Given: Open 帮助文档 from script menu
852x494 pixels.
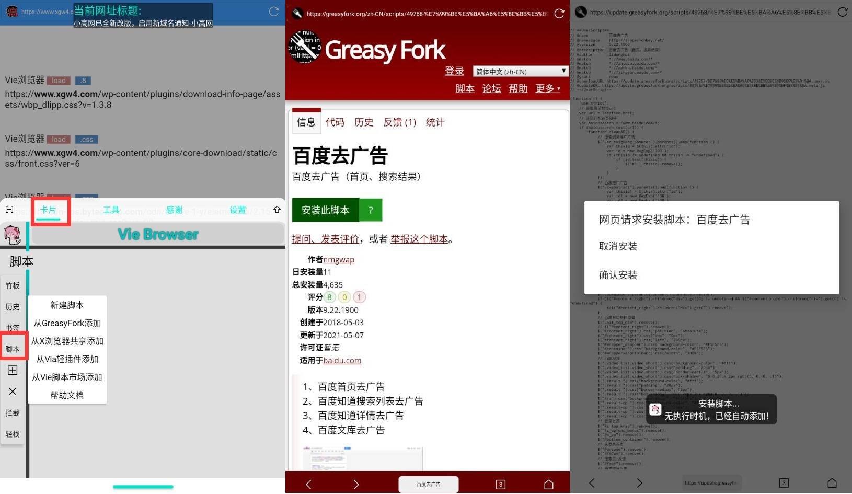Looking at the screenshot, I should [67, 395].
